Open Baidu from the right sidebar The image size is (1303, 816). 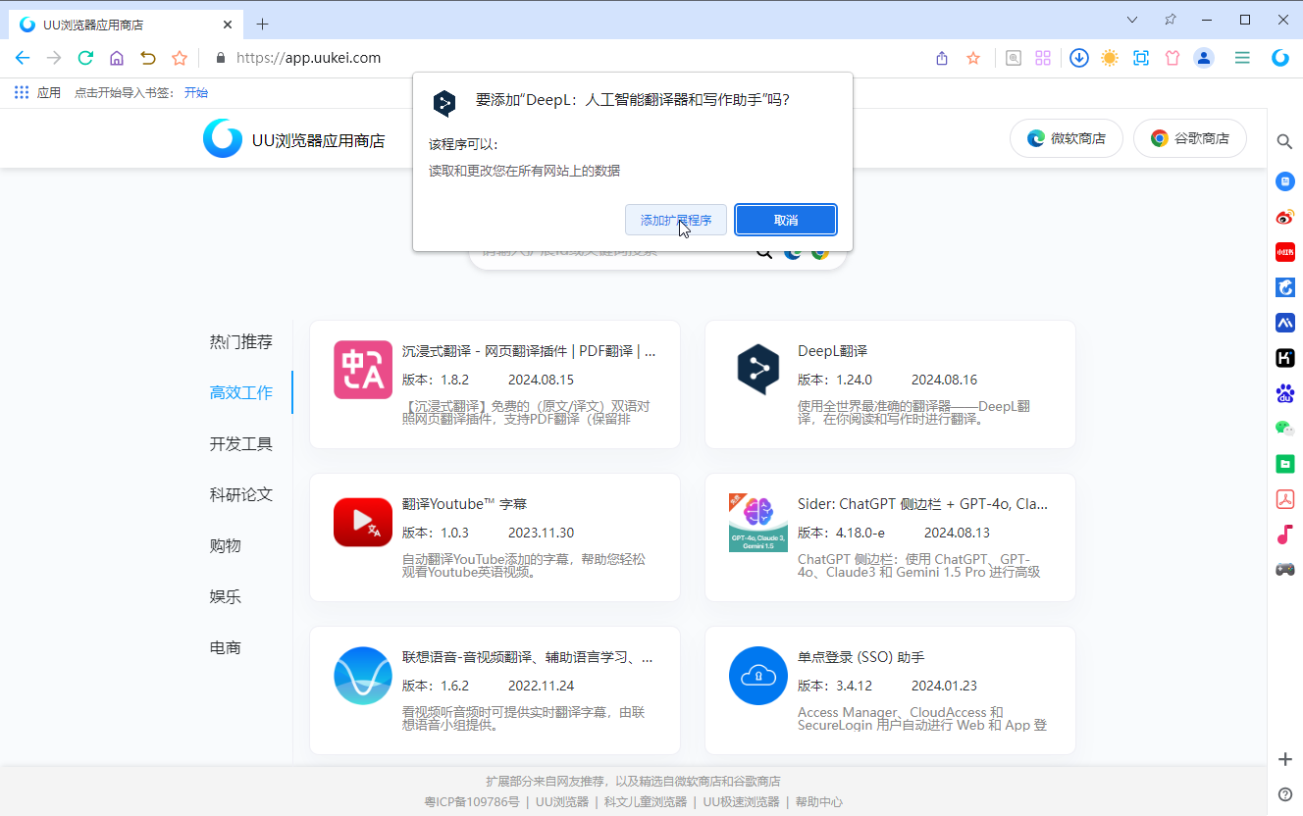[x=1284, y=392]
